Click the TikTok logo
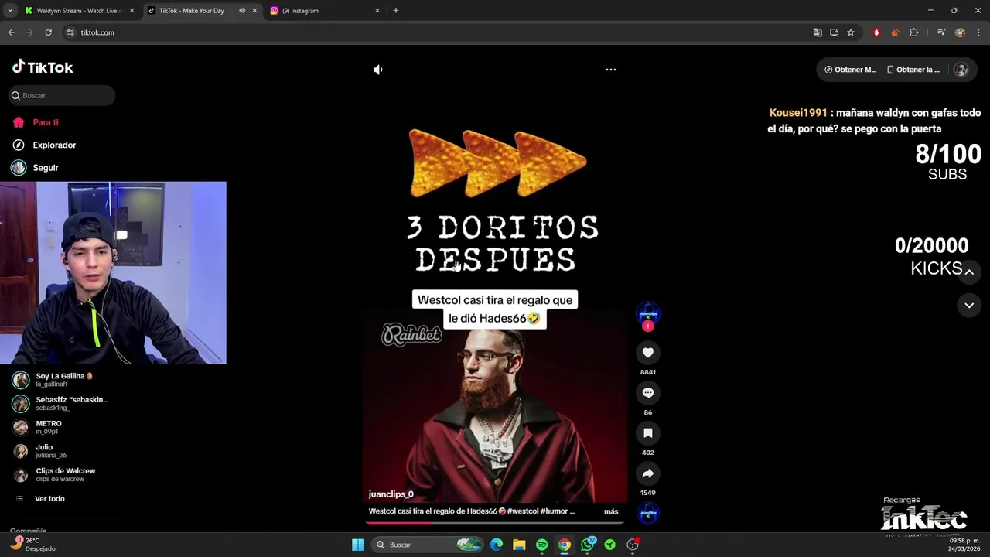990x557 pixels. [x=43, y=67]
